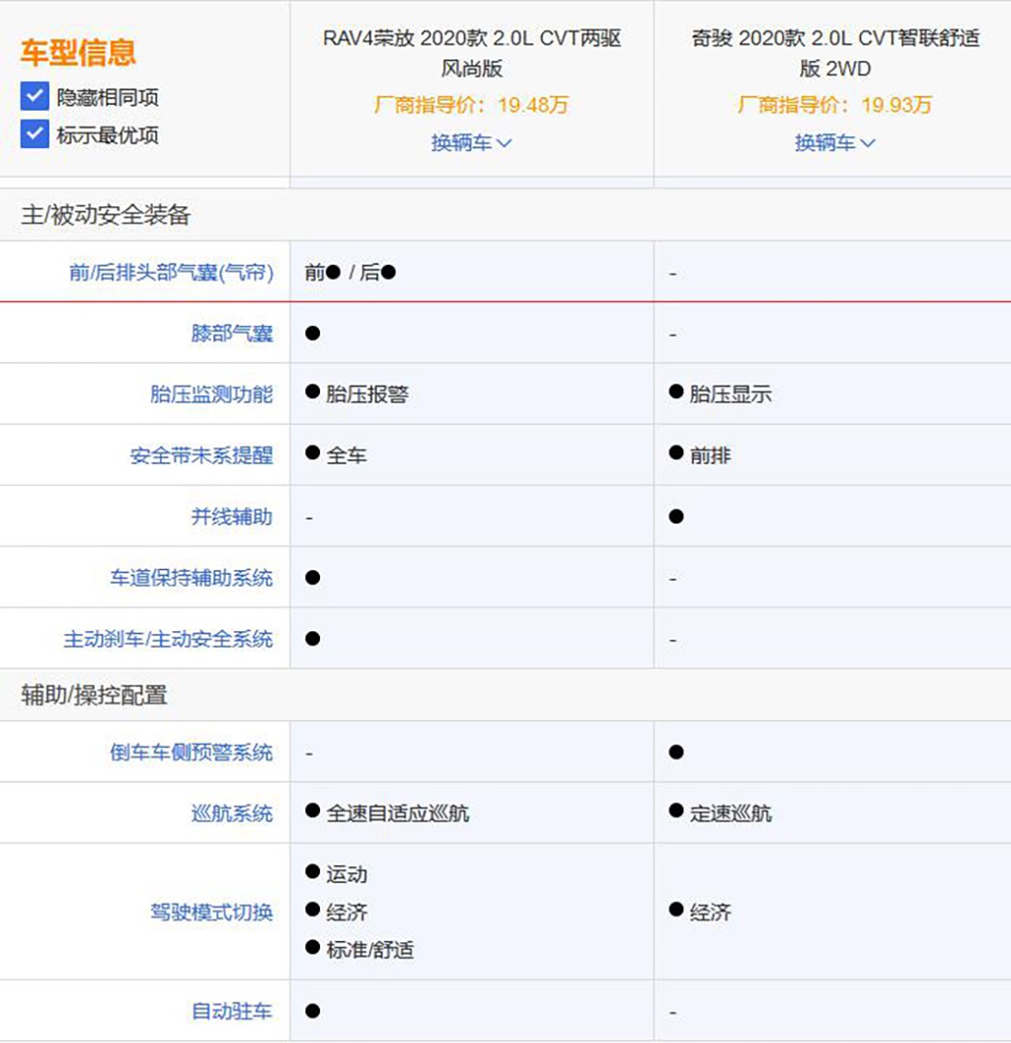The height and width of the screenshot is (1043, 1011).
Task: Click the 主/被动安全装备 section header
Action: (x=106, y=215)
